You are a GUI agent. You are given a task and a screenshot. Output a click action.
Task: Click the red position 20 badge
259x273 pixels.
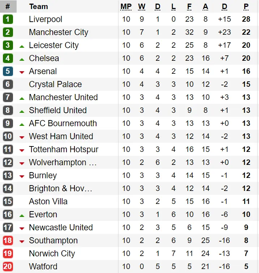pos(8,266)
